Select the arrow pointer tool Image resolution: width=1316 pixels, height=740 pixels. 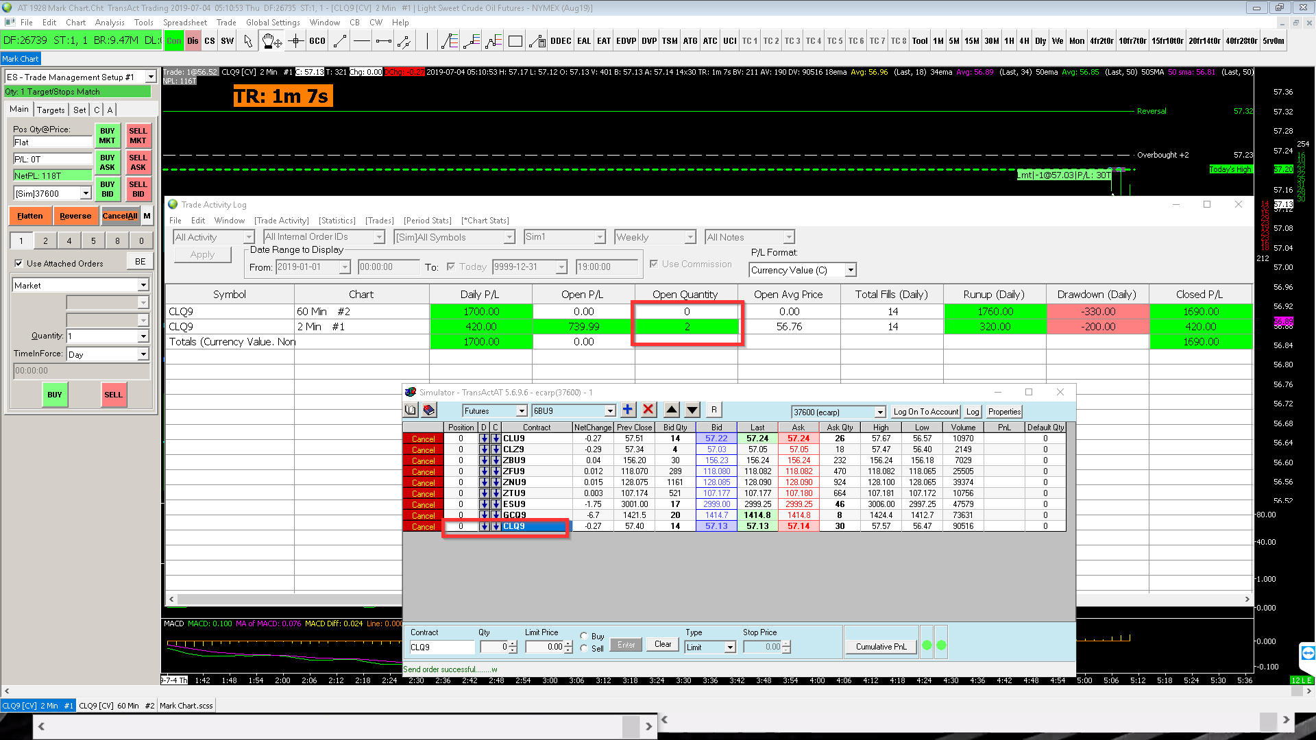pyautogui.click(x=248, y=41)
